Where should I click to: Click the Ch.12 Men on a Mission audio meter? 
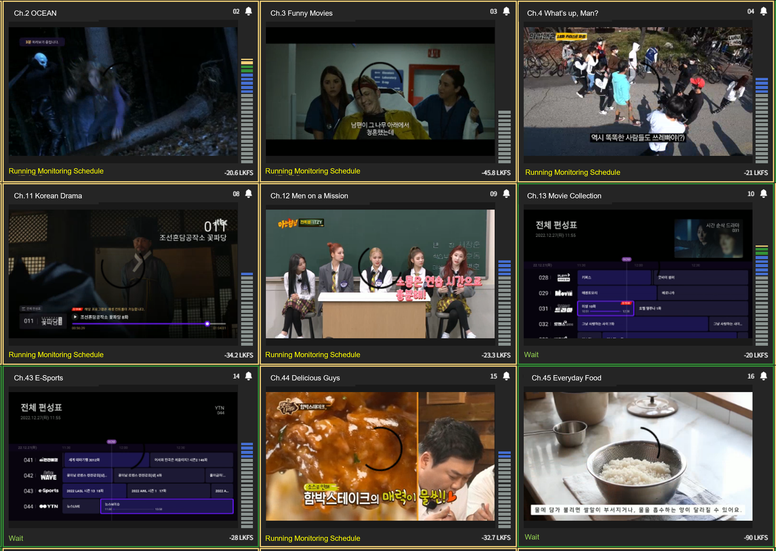[504, 303]
